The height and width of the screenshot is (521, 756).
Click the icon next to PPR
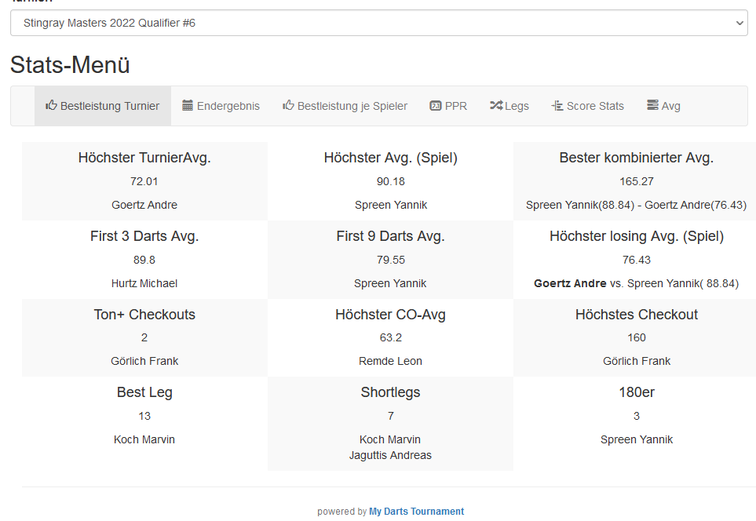pos(435,105)
